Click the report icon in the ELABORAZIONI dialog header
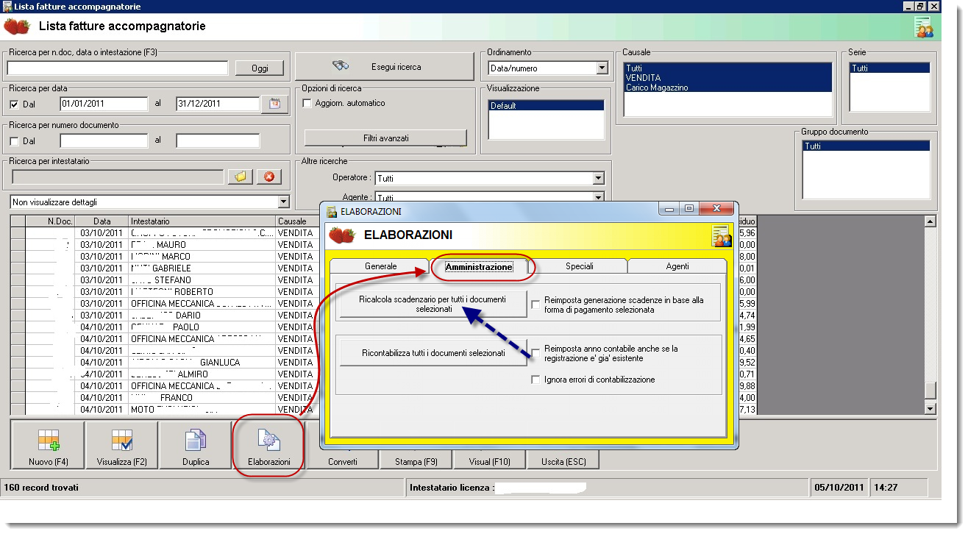This screenshot has width=968, height=534. 722,236
